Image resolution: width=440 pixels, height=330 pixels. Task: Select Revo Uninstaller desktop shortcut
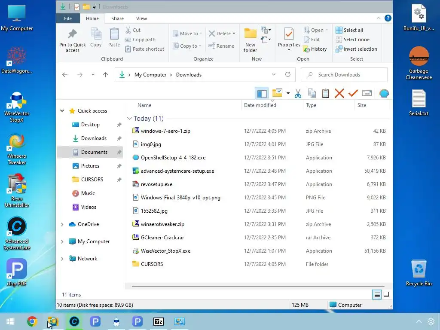17,190
